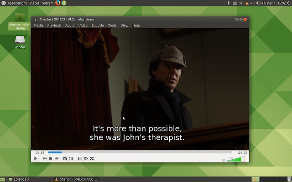Toggle loop mode in VLC
The image size is (292, 182).
coord(86,158)
